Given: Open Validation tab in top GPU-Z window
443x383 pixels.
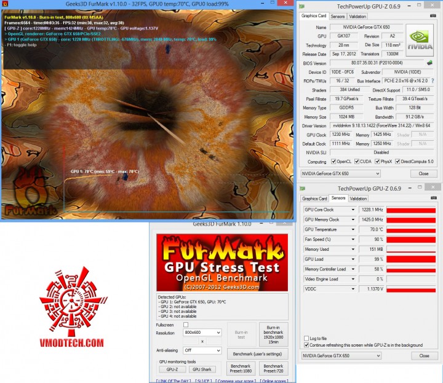Looking at the screenshot, I should [x=357, y=17].
